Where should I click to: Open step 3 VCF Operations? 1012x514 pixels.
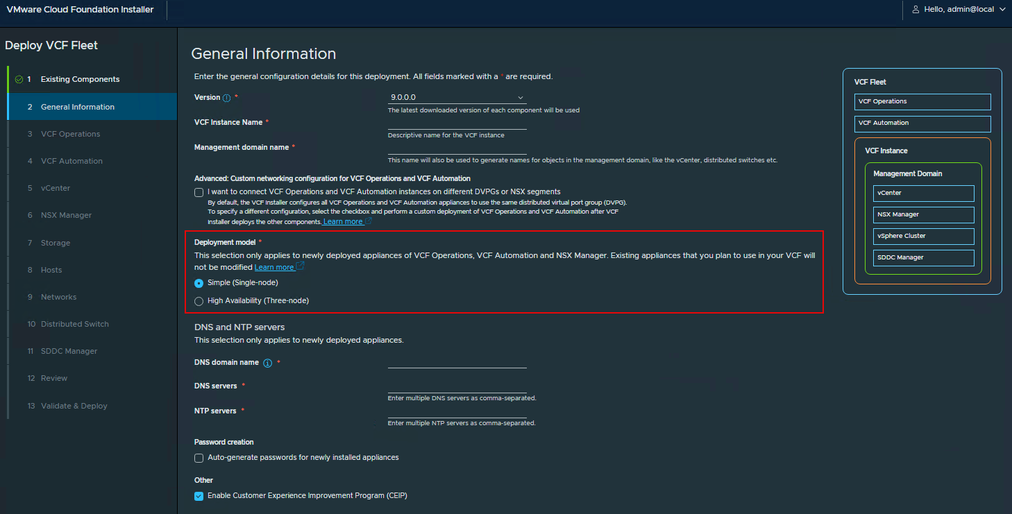click(x=92, y=134)
